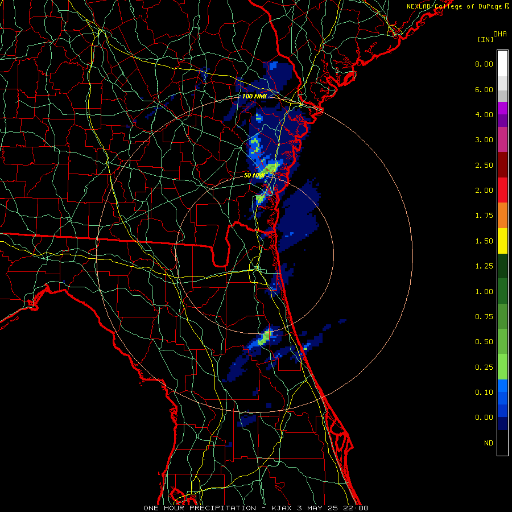Click the 0.50 legend value
The height and width of the screenshot is (512, 512).
484,342
